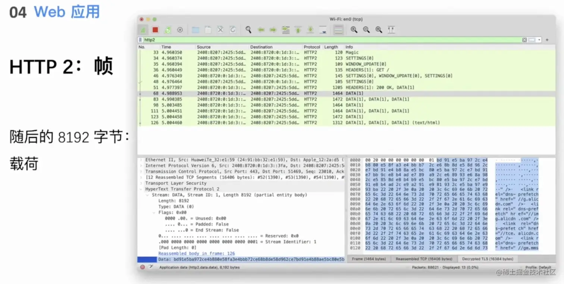564x284 pixels.
Task: Sort by the Length column
Action: pos(333,47)
